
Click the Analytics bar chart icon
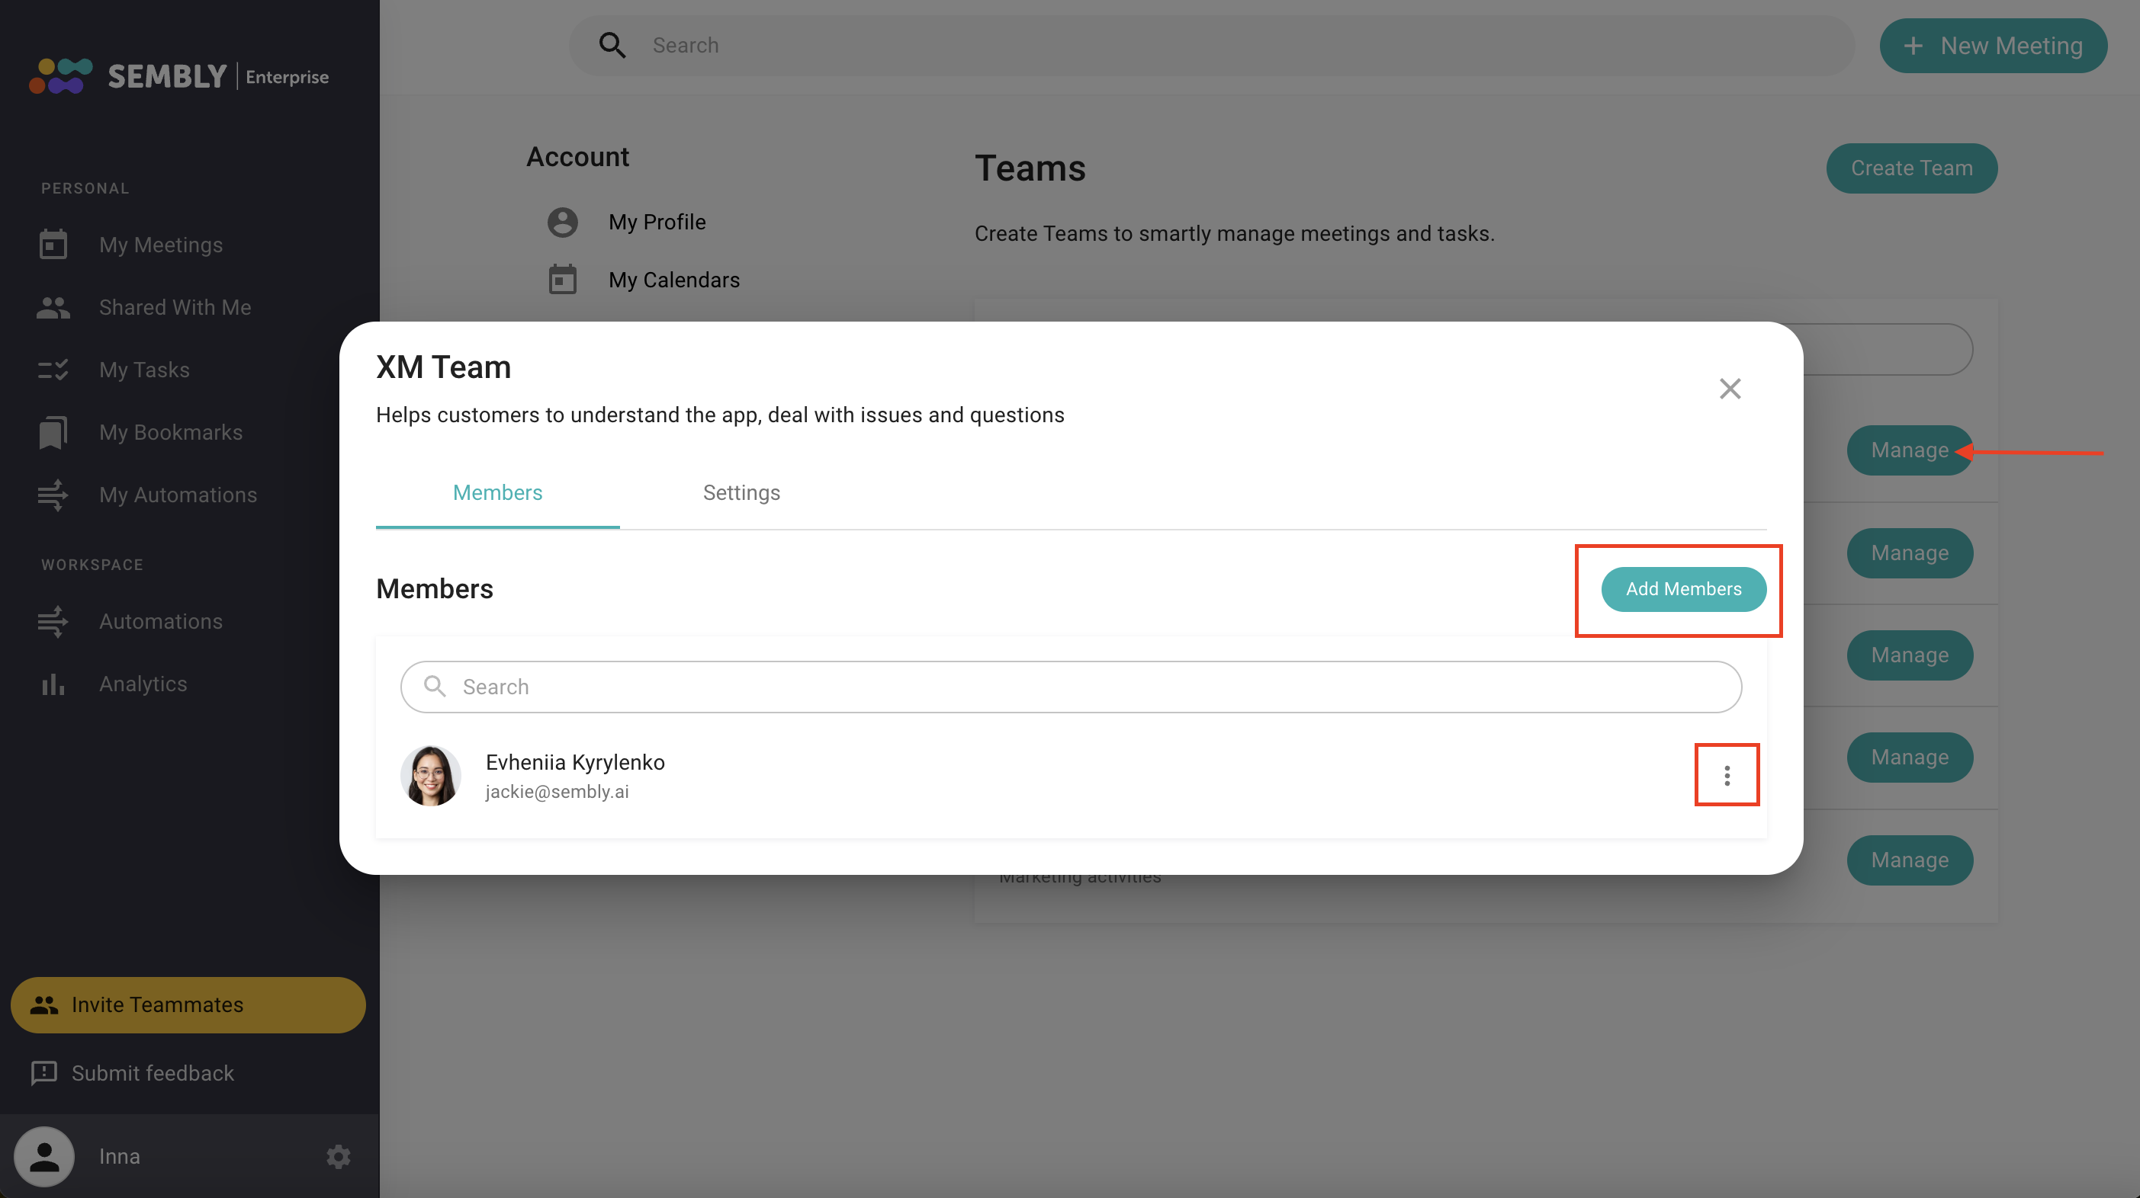(x=53, y=684)
